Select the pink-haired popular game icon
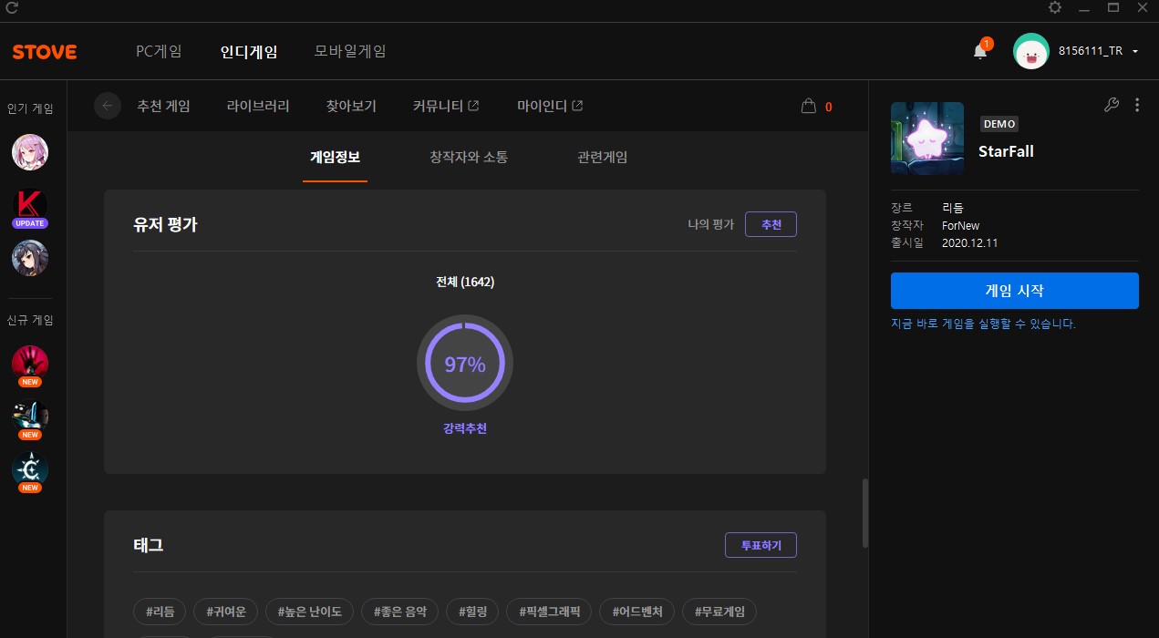This screenshot has width=1159, height=638. [x=30, y=151]
